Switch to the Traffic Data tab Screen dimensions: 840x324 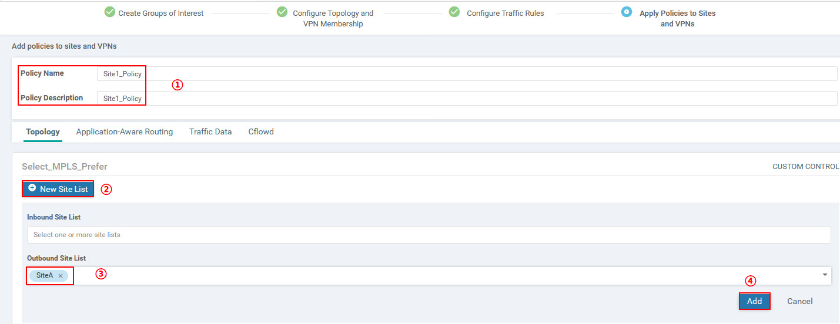pos(210,131)
